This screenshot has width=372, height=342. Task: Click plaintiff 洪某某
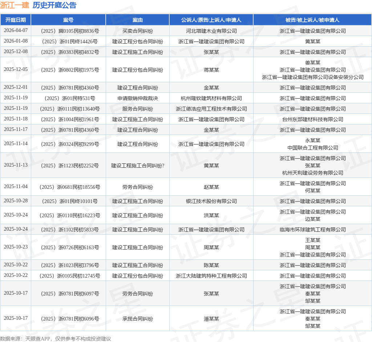coord(211,215)
